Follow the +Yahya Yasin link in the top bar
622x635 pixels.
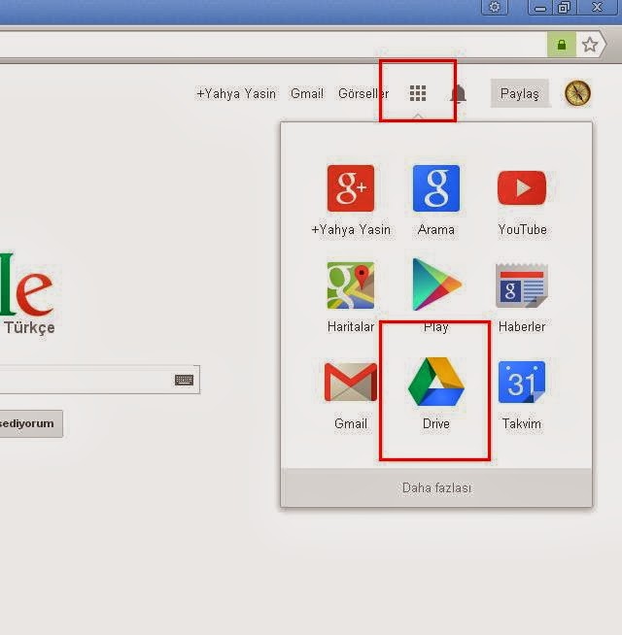coord(236,93)
